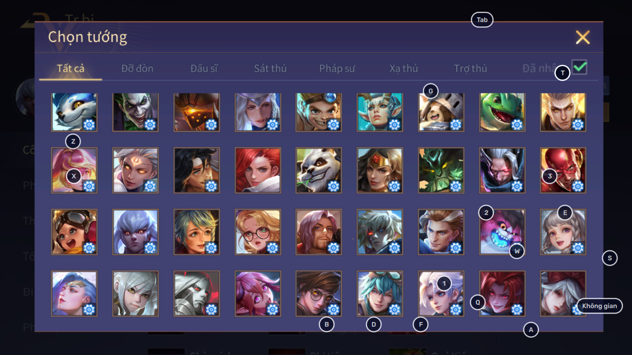The image size is (632, 355).
Task: Show the Xạ thủ hero list
Action: pos(403,68)
